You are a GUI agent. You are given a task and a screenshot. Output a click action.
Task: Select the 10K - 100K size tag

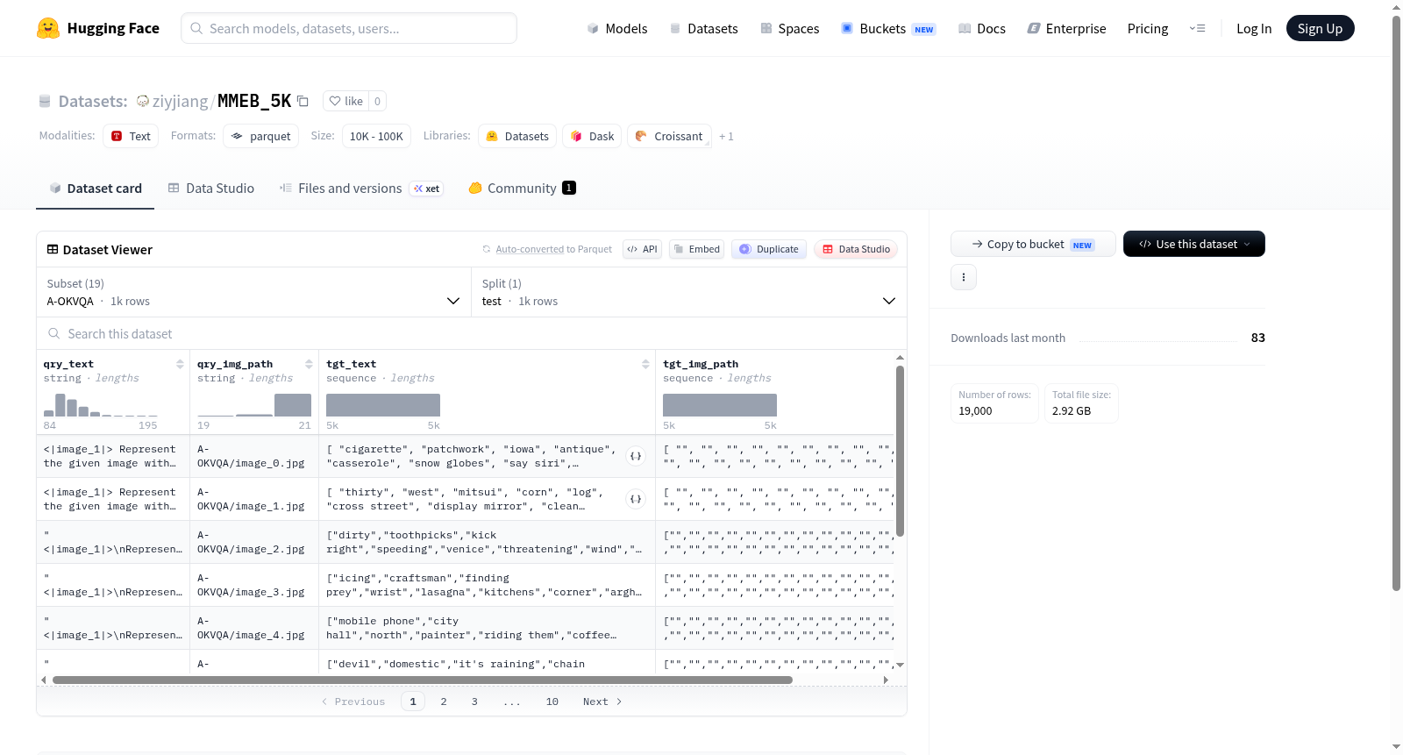coord(376,136)
